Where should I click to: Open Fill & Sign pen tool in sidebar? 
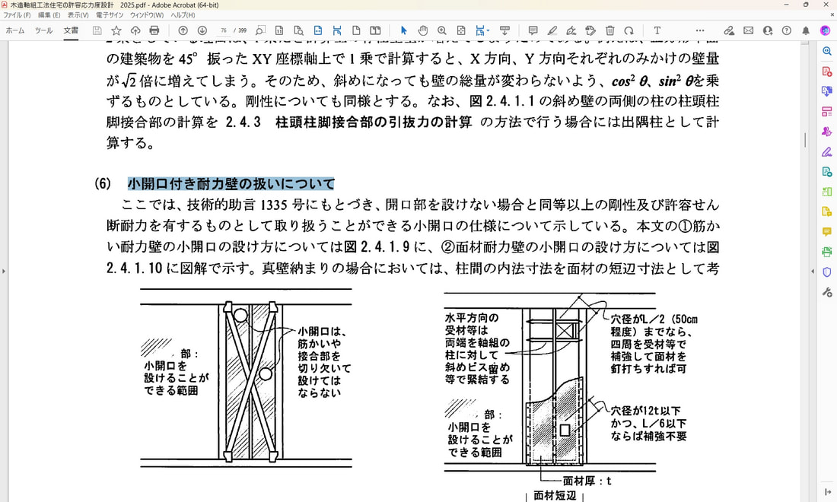point(827,151)
